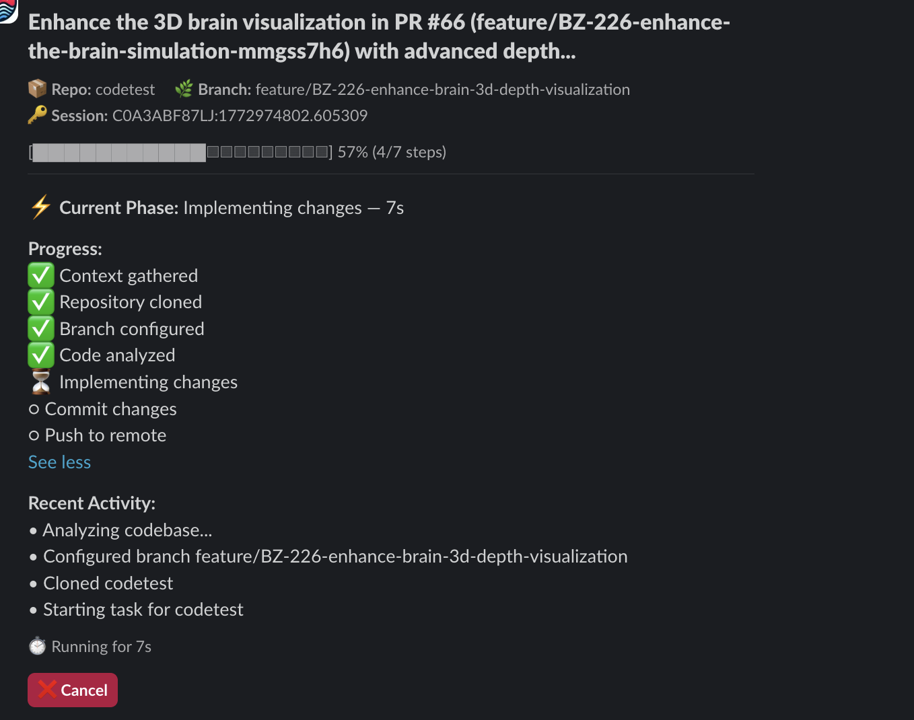Screen dimensions: 914x720
Task: Toggle the Repository cloned checkmark
Action: 40,301
